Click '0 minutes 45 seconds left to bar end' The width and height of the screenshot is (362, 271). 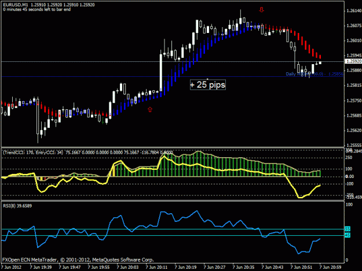(37, 9)
